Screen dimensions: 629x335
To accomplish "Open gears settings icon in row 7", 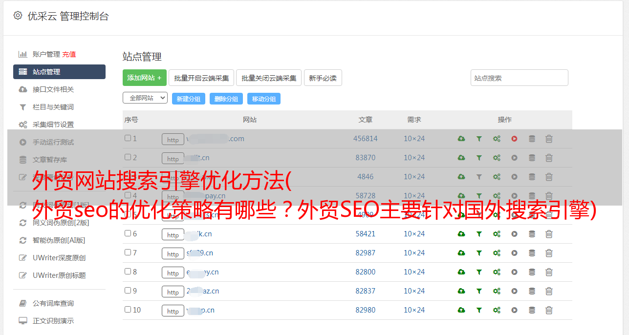I will 497,253.
